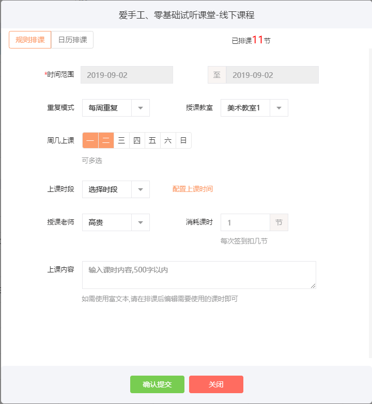
Task: Click the 消耗课时 number field
Action: click(245, 222)
